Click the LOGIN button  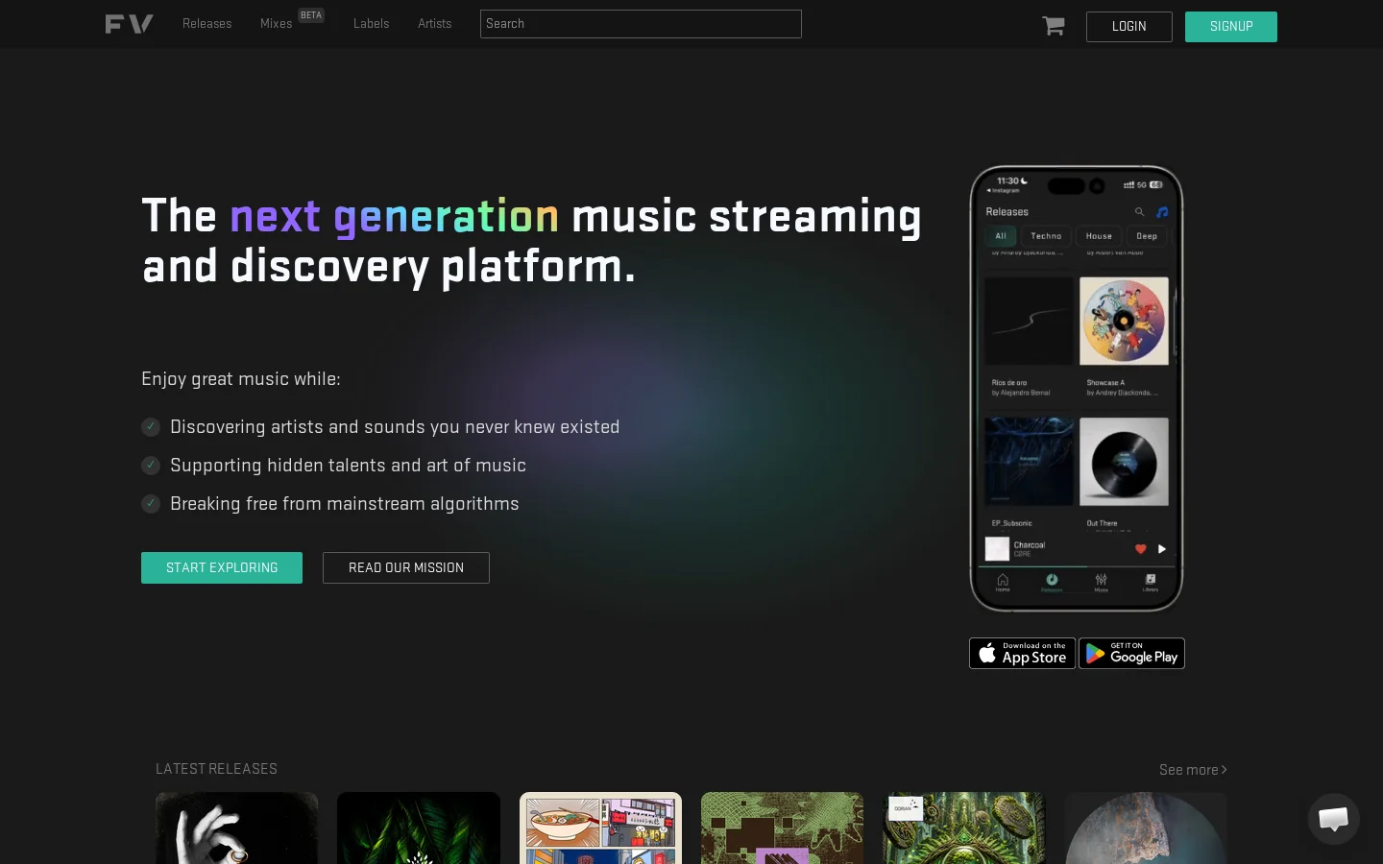(1129, 27)
